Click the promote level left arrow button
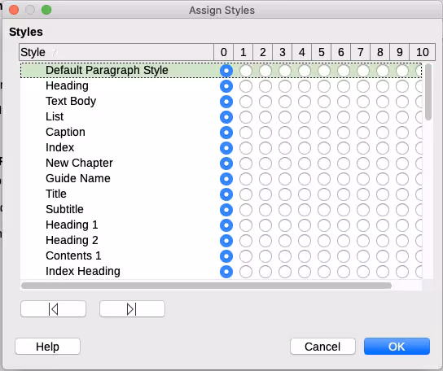The image size is (443, 371). click(x=53, y=309)
